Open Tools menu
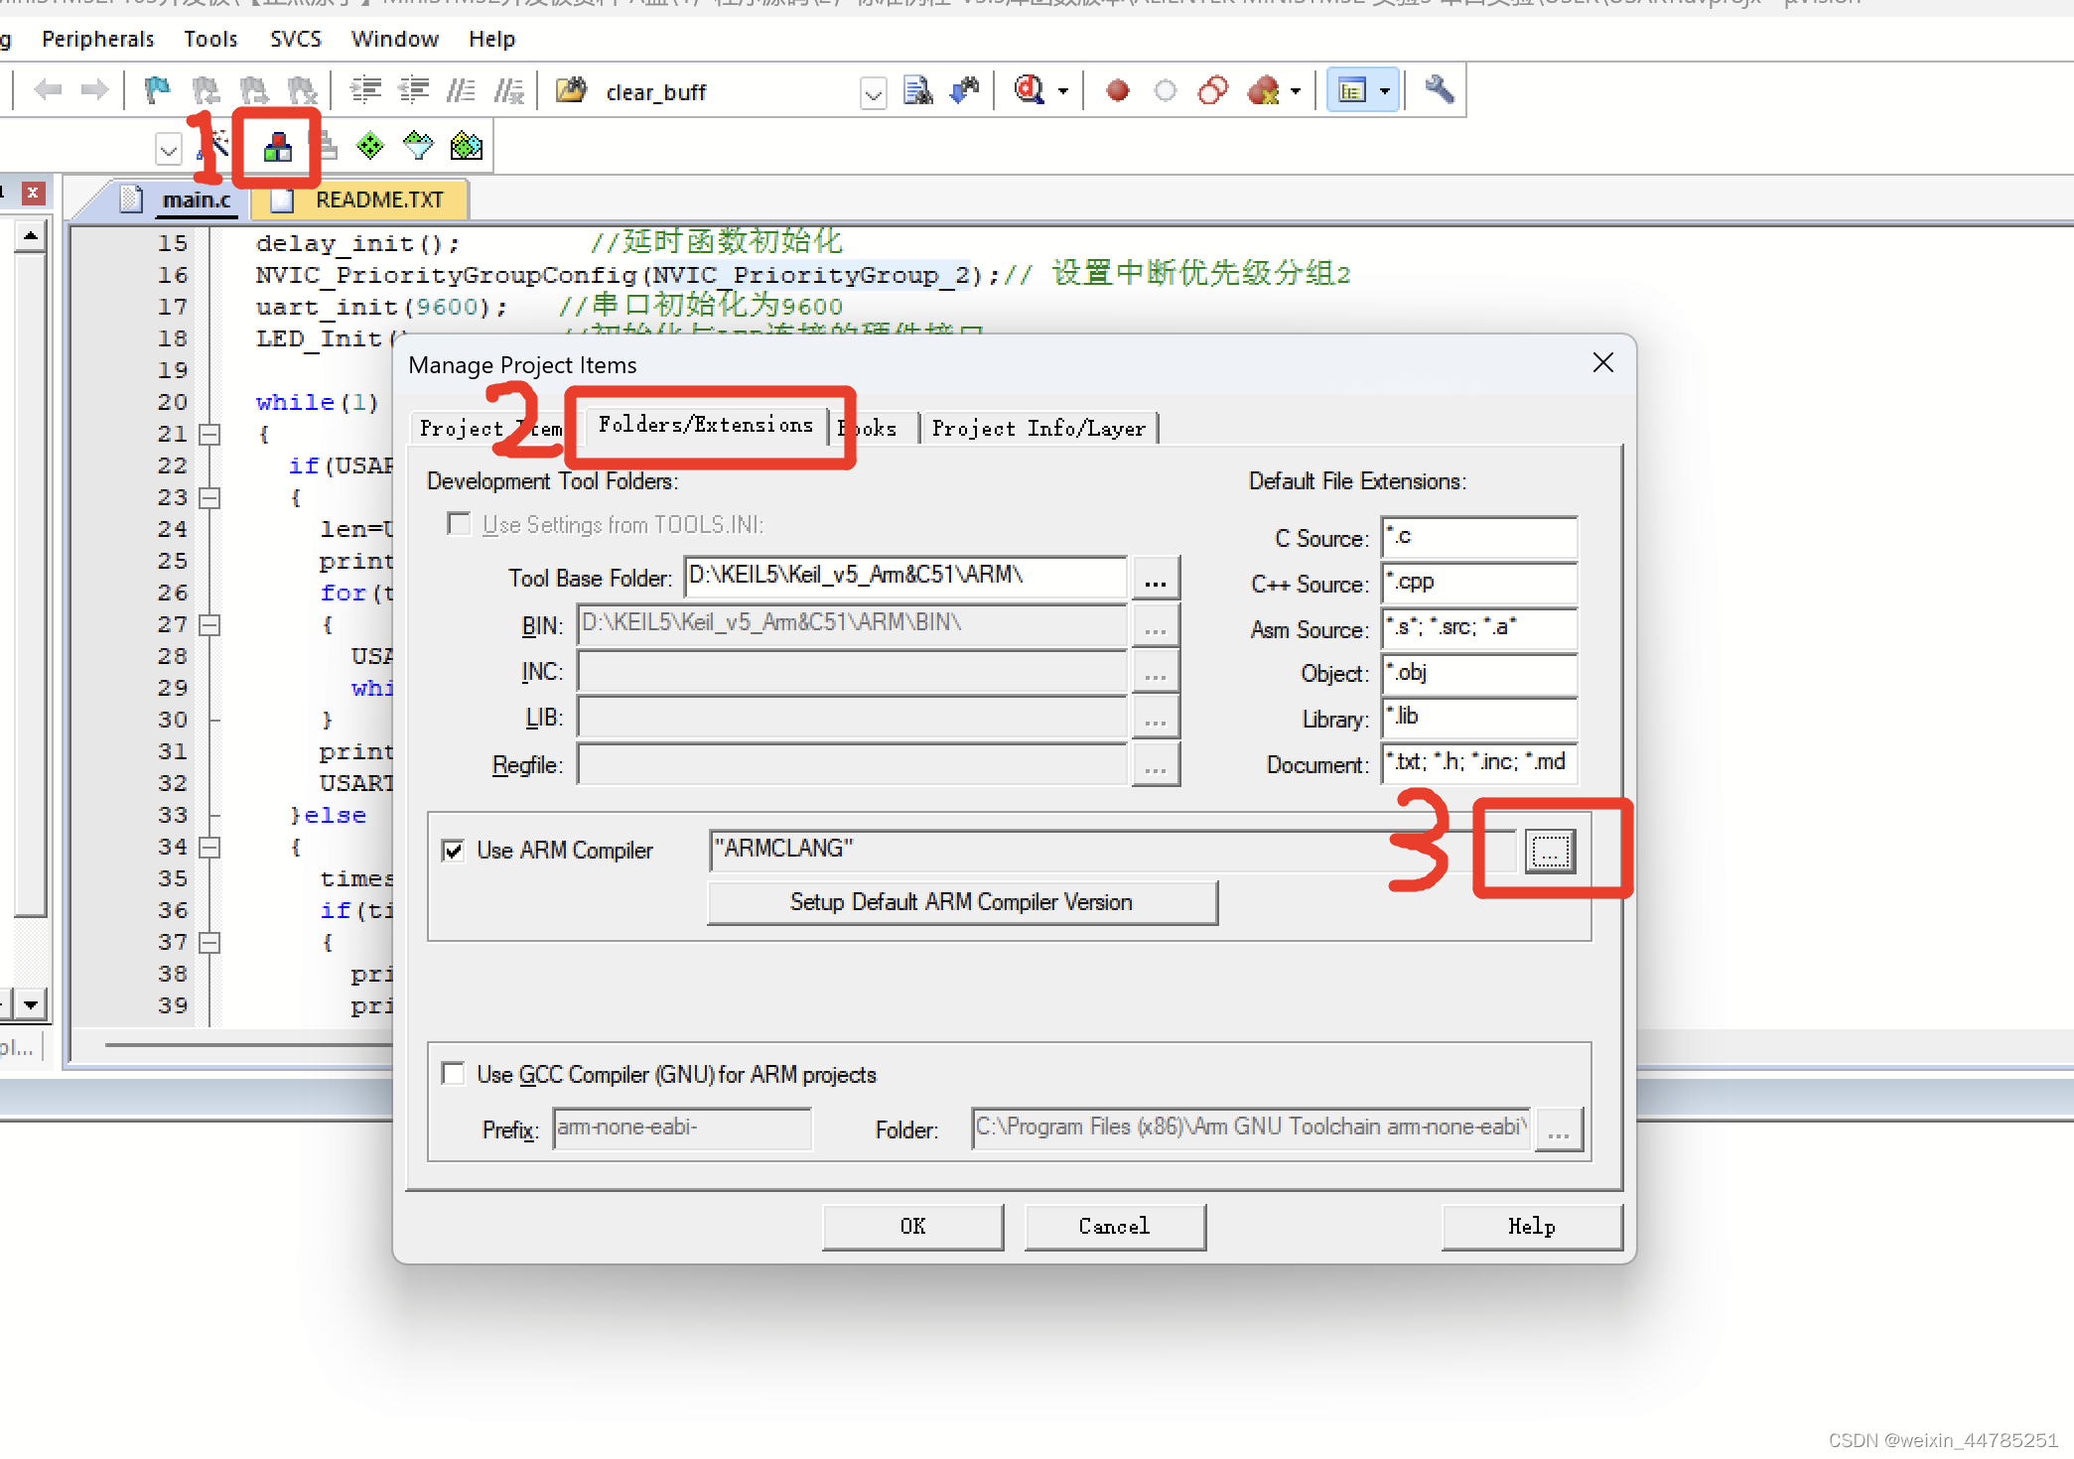 coord(210,39)
